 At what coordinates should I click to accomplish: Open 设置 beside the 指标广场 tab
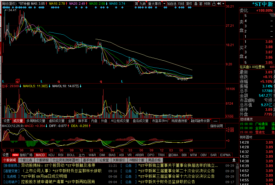[x=6, y=155]
